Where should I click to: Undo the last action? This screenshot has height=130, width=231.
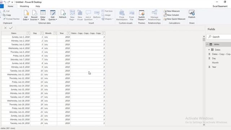(5, 2)
